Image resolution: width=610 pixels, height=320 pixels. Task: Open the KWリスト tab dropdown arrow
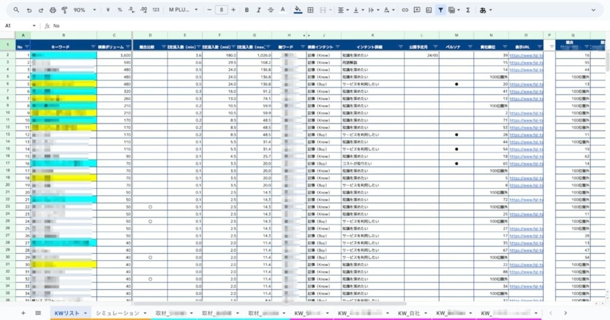tap(85, 313)
